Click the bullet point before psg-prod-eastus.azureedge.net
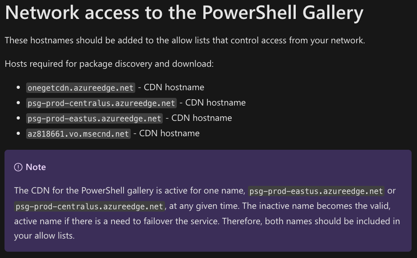417x258 pixels. 18,118
